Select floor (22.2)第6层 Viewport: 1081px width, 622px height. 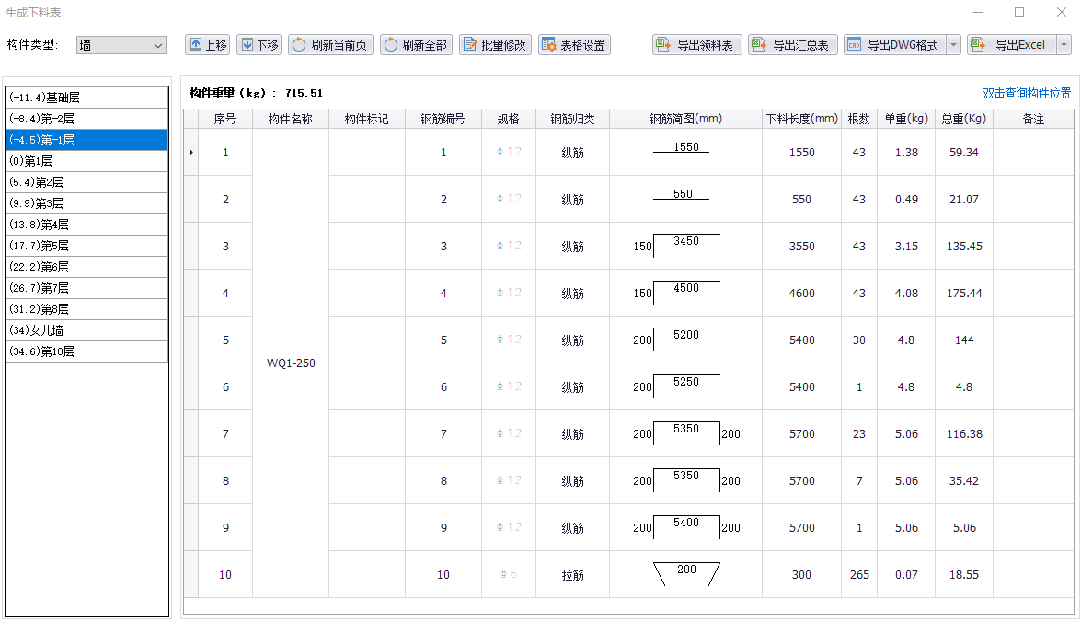[x=86, y=267]
